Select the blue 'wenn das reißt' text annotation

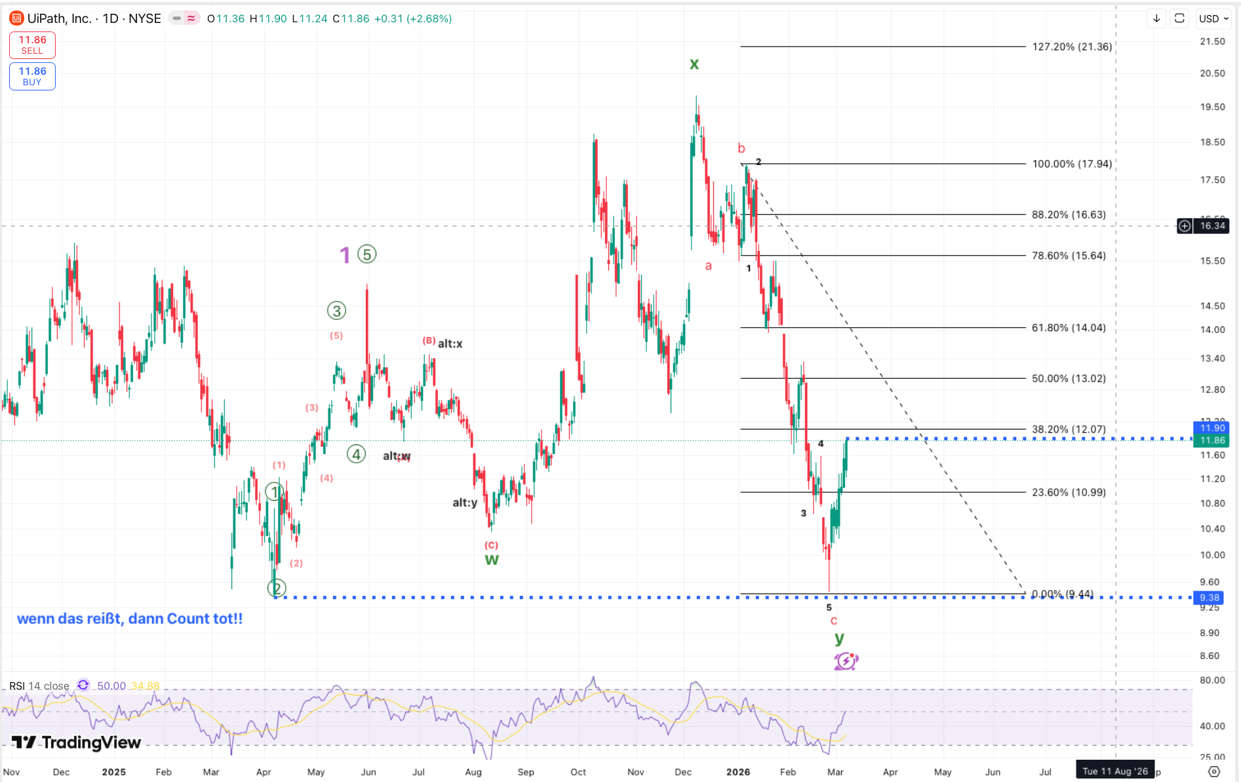130,619
